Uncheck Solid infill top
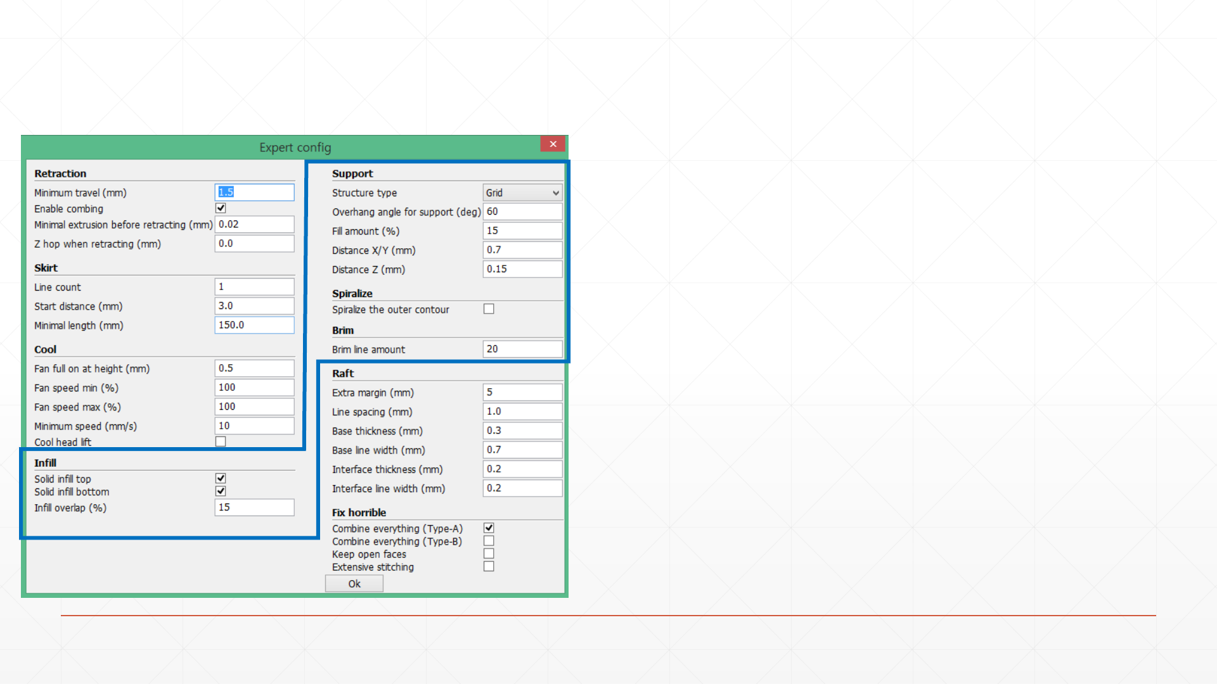This screenshot has height=684, width=1217. (x=221, y=478)
